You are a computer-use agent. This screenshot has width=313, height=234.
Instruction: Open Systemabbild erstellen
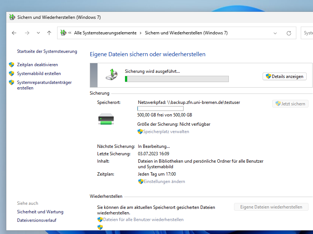39,74
